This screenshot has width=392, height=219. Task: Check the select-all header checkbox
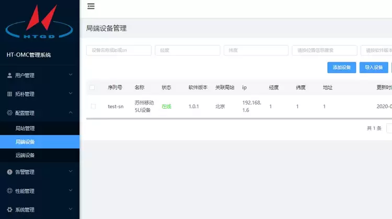pos(93,87)
